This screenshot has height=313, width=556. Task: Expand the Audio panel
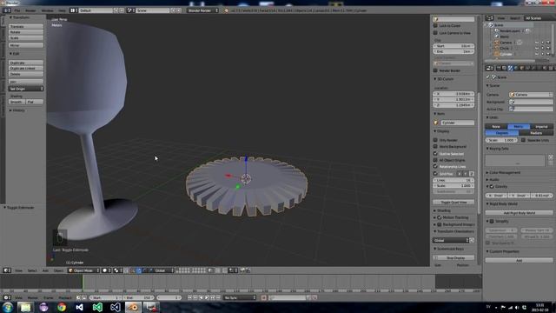click(493, 180)
